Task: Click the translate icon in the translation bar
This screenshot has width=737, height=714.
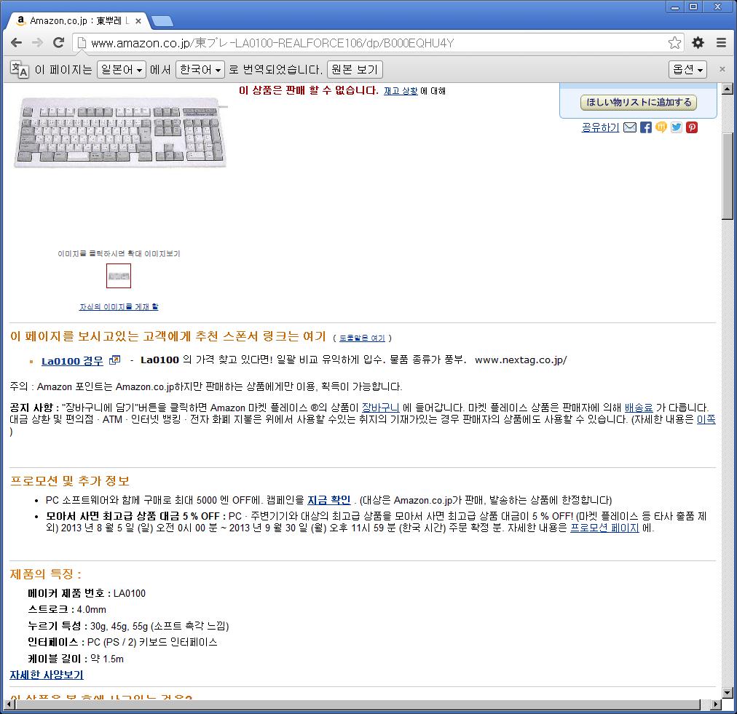Action: [x=19, y=70]
